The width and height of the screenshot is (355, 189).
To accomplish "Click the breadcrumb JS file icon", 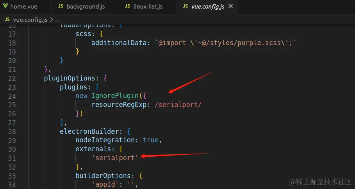I will tap(7, 19).
